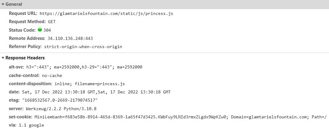
Task: Select the cache-control no-cache value
Action: tap(52, 75)
